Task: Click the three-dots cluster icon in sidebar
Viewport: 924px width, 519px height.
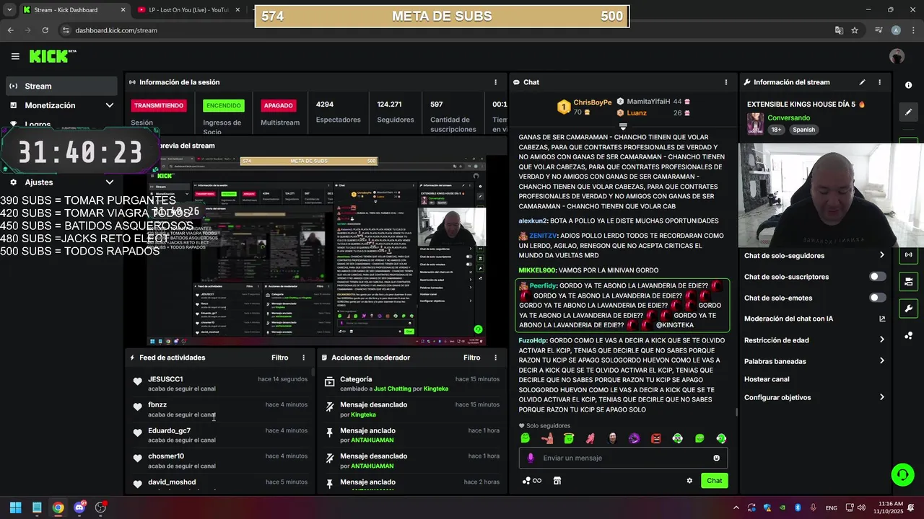Action: (x=908, y=335)
